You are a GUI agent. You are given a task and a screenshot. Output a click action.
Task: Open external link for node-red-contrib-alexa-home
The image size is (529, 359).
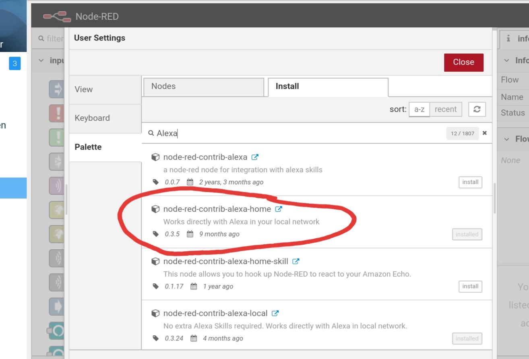click(x=279, y=209)
